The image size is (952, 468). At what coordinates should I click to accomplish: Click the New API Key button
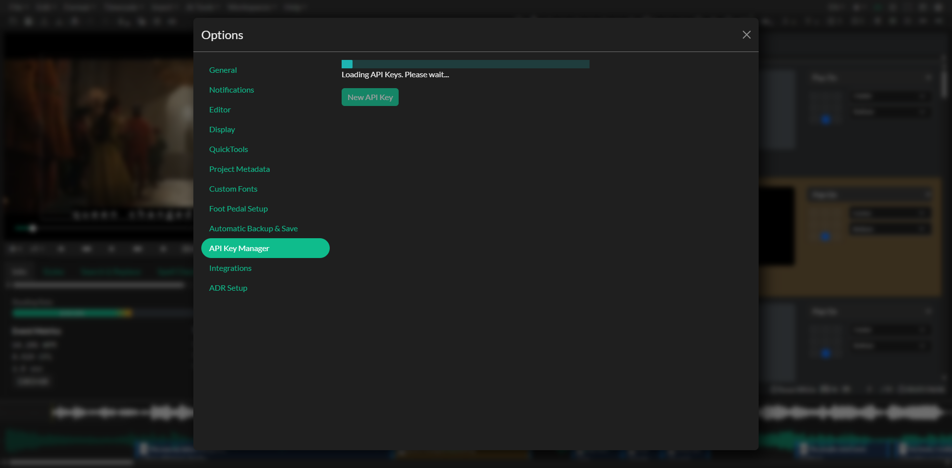pos(370,97)
